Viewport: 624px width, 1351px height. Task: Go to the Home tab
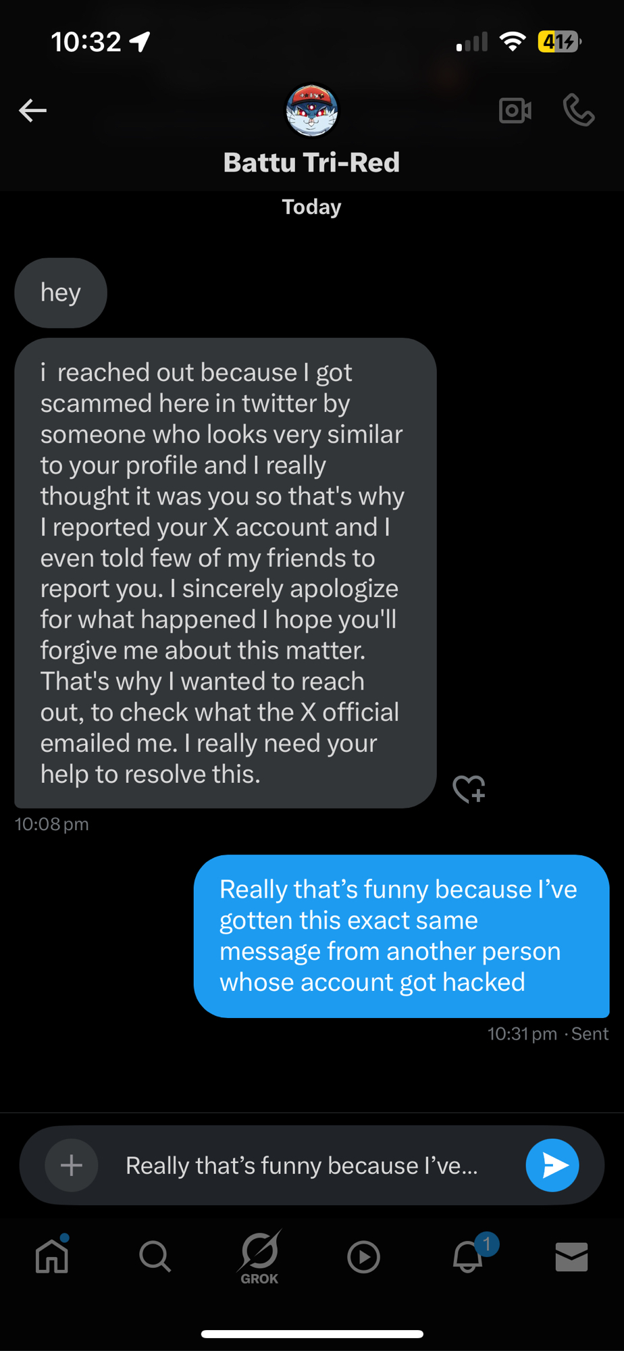pyautogui.click(x=52, y=1256)
